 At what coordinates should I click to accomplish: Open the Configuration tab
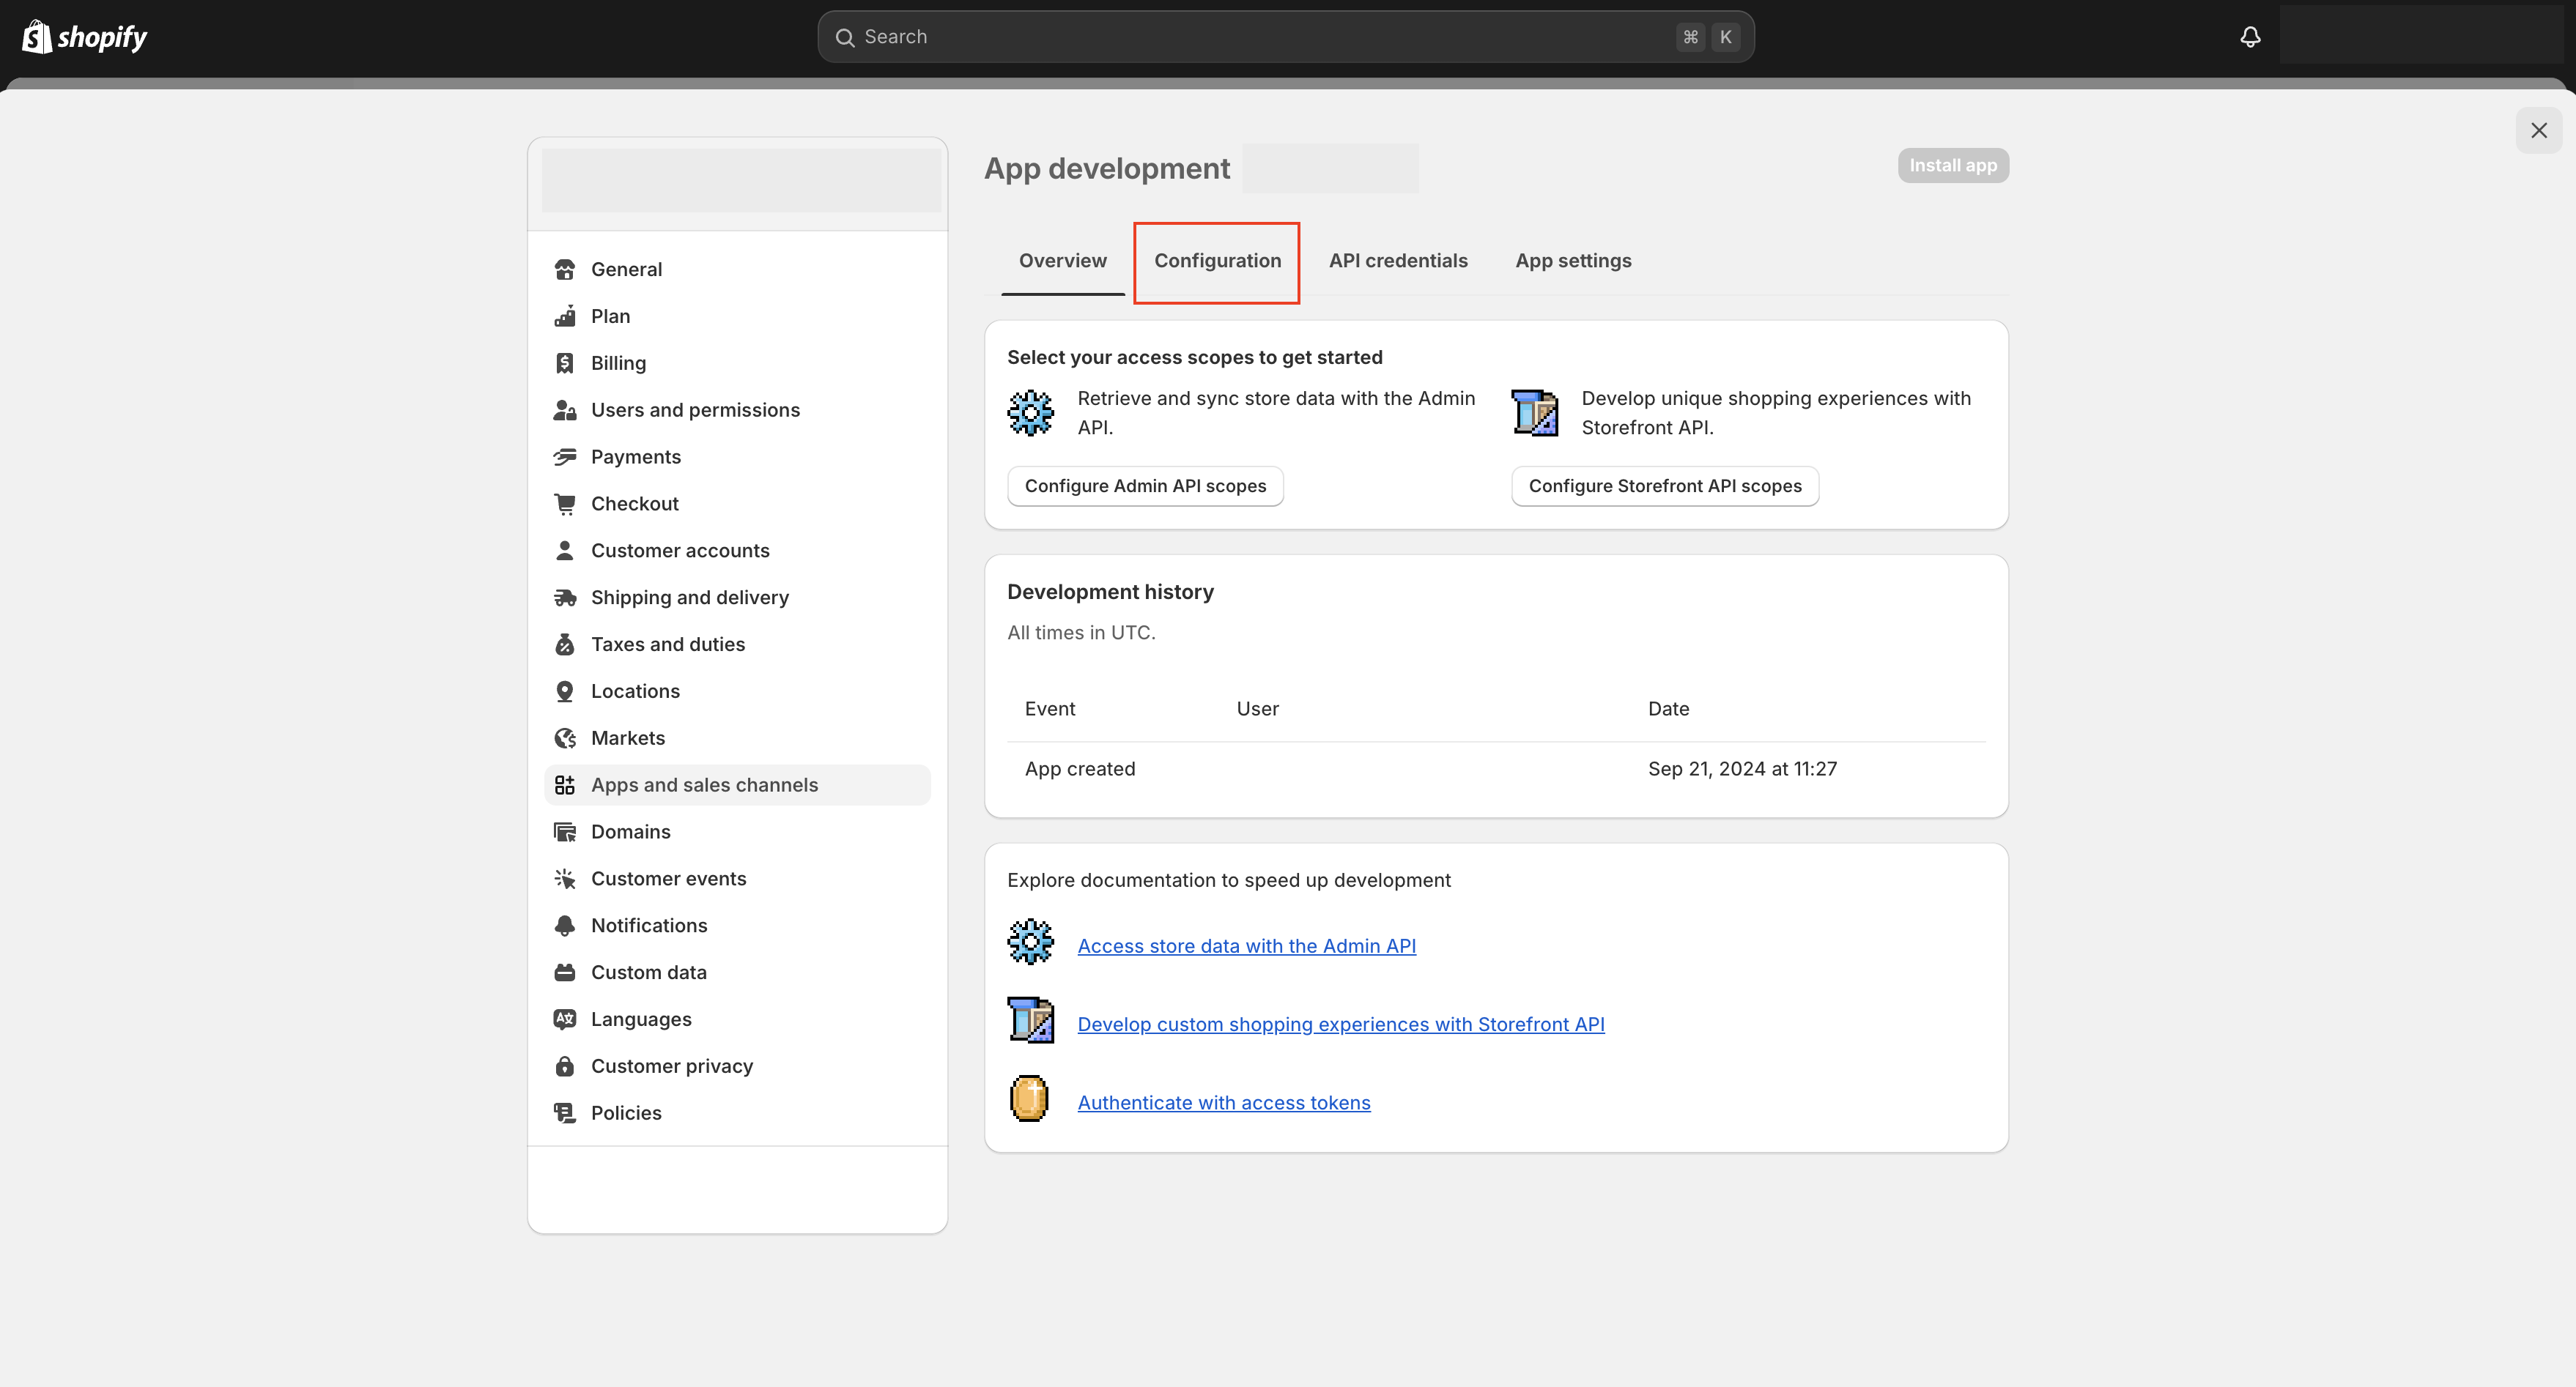click(1217, 261)
